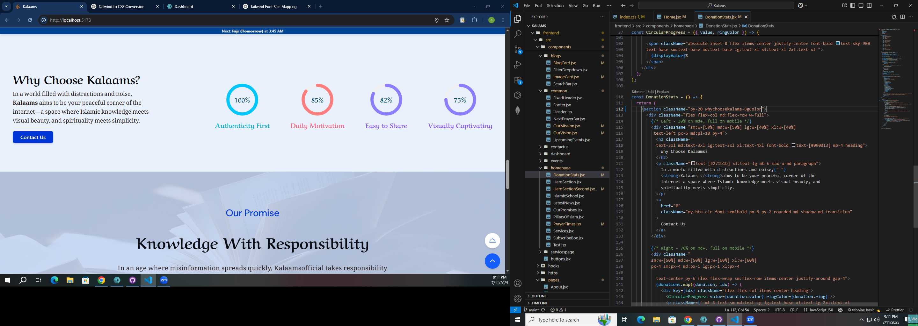Click the main* branch in status bar
The width and height of the screenshot is (918, 326).
pyautogui.click(x=531, y=310)
